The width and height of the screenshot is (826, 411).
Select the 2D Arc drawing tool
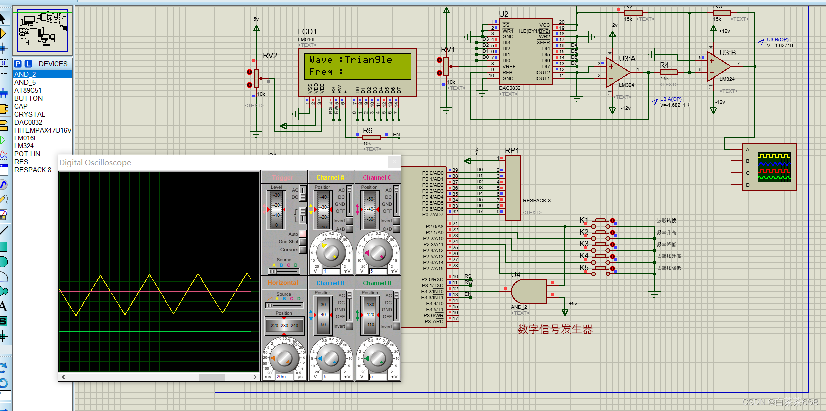click(x=3, y=276)
